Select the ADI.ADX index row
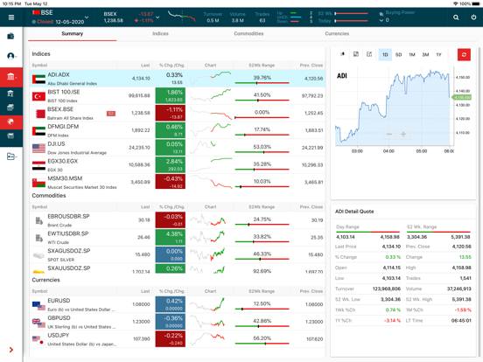The height and width of the screenshot is (362, 483). pos(178,79)
